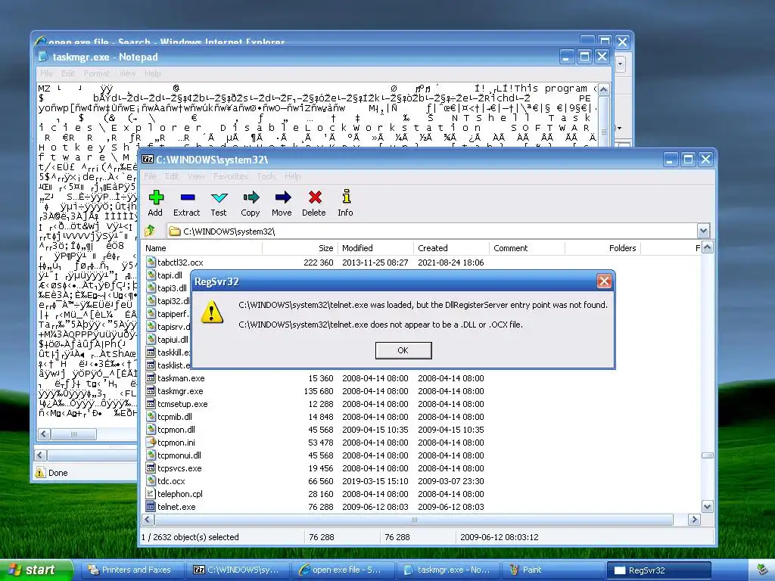Image resolution: width=775 pixels, height=581 pixels.
Task: Switch to Paint on the taskbar
Action: [x=552, y=570]
